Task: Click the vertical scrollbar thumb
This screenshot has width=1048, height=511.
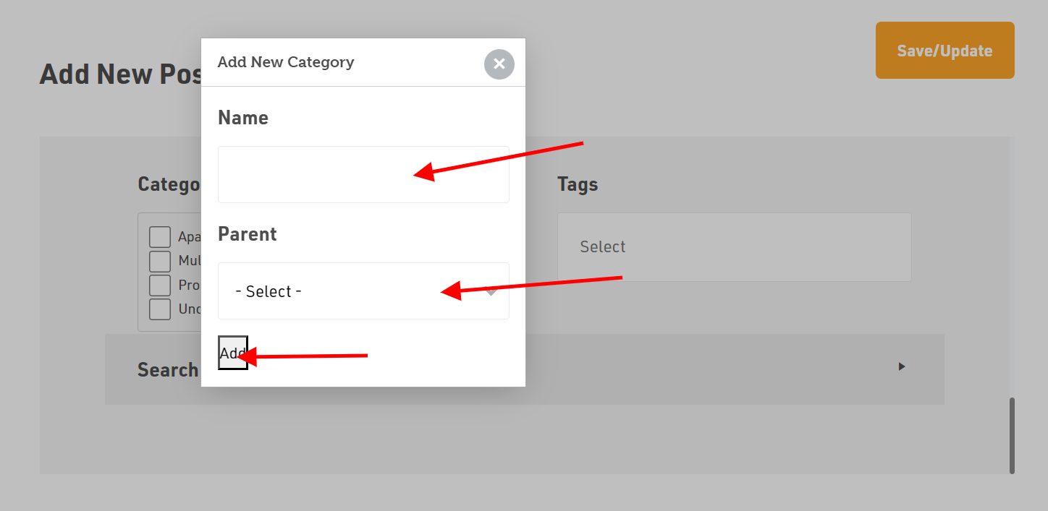Action: 1012,435
